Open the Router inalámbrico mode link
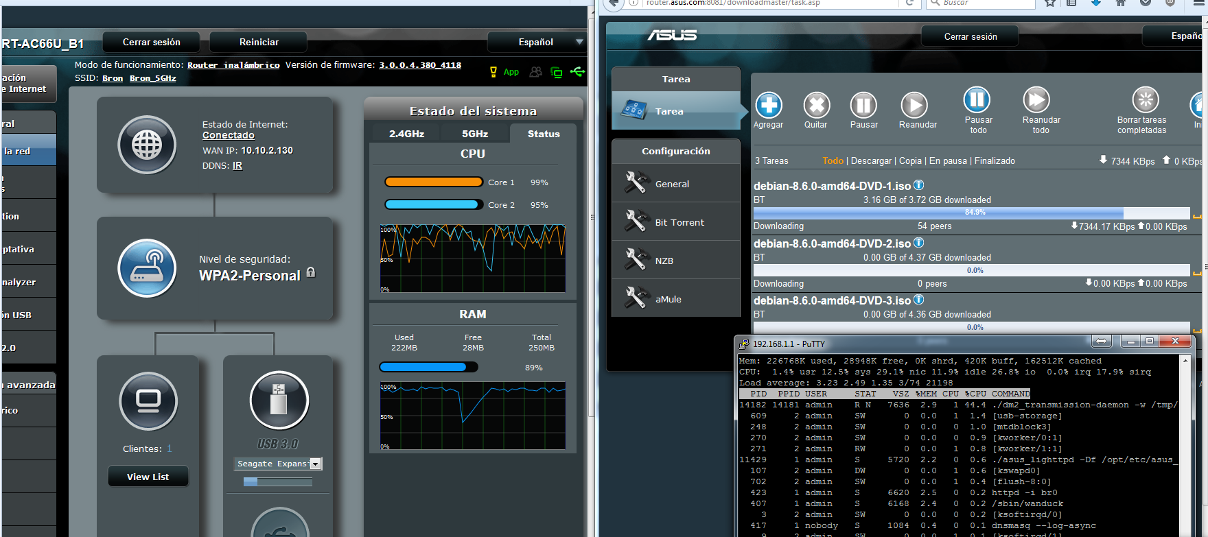Viewport: 1208px width, 537px height. [x=233, y=65]
